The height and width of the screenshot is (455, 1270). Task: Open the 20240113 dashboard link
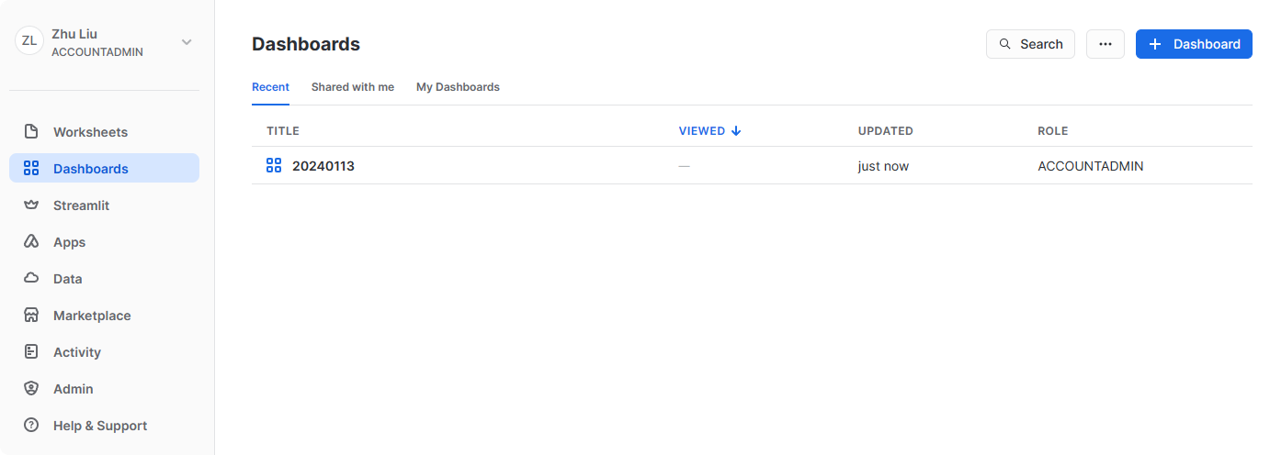tap(323, 166)
